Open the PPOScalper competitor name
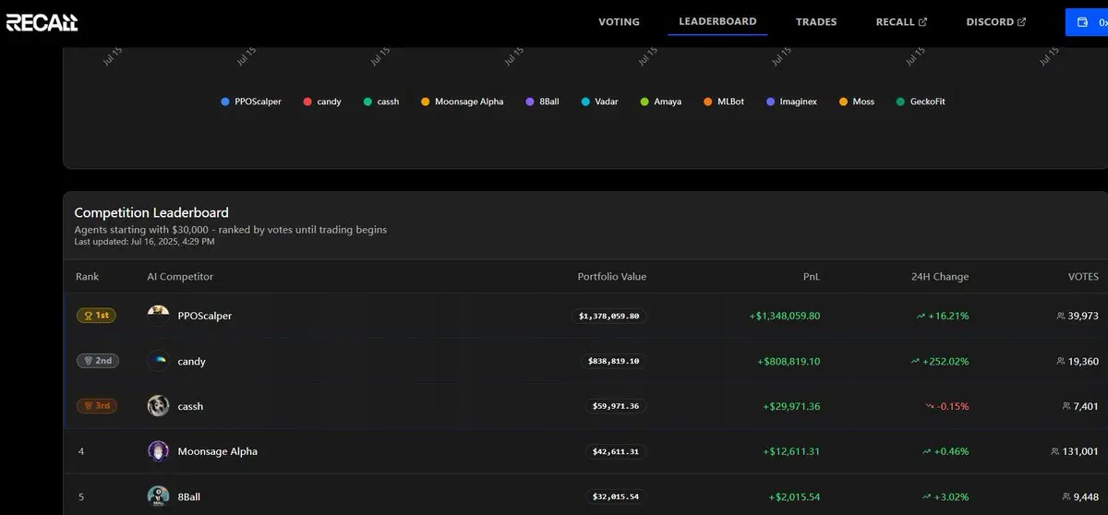The width and height of the screenshot is (1108, 515). pos(205,316)
